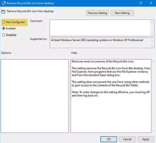Click the Supported on: label
Viewport: 156px width, 143px height.
(x=38, y=39)
